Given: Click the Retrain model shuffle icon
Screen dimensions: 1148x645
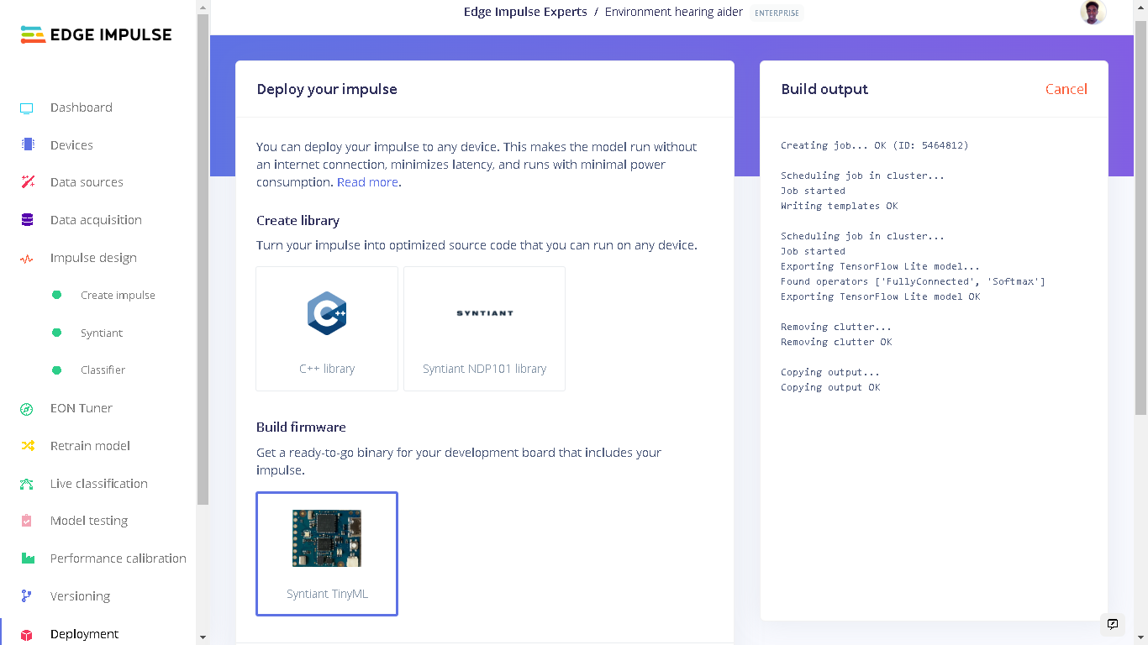Looking at the screenshot, I should click(x=28, y=446).
